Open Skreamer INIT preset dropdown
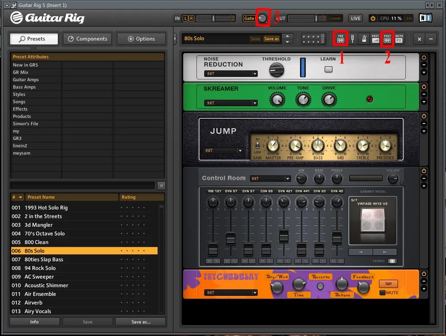 (x=231, y=103)
